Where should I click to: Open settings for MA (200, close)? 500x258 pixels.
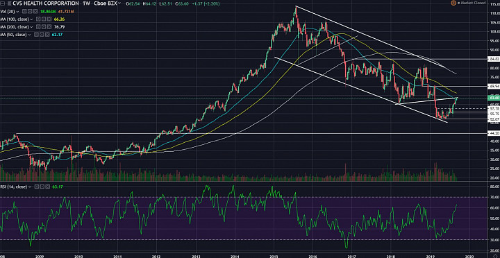coord(44,27)
